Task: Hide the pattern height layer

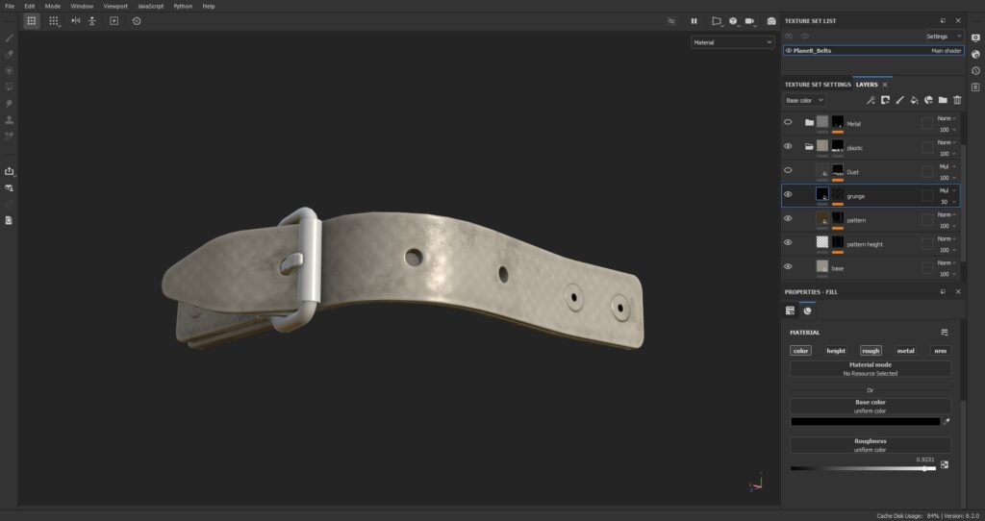Action: pos(788,242)
